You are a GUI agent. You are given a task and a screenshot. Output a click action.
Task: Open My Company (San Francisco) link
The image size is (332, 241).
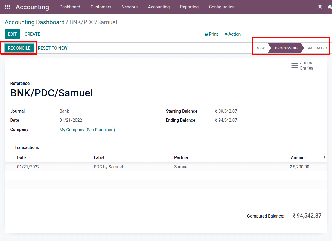coord(87,130)
